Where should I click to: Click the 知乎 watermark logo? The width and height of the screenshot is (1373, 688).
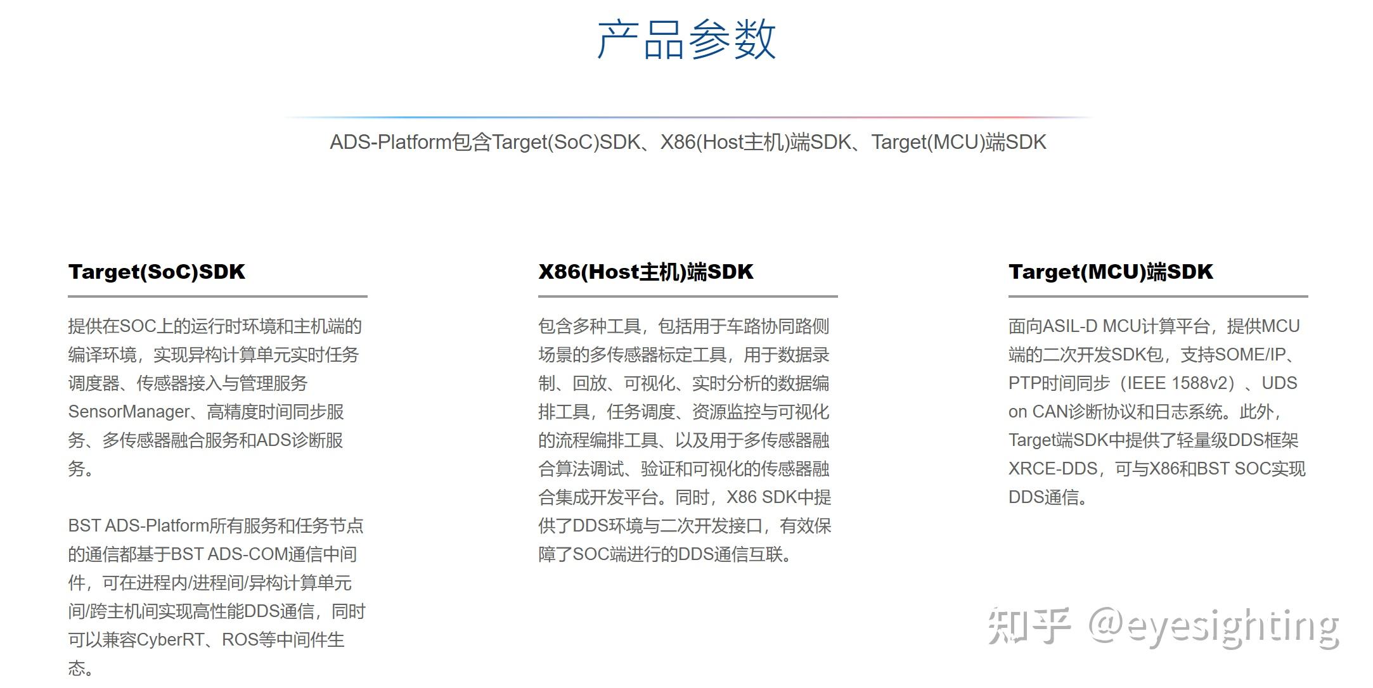coord(1029,625)
